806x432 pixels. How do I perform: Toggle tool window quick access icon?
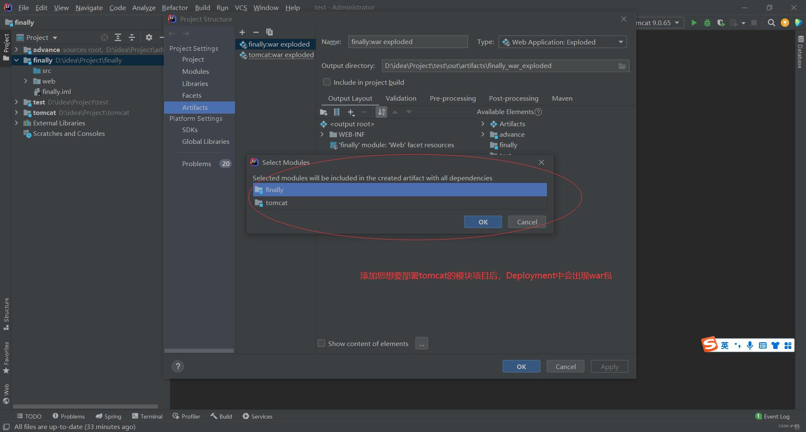tap(6, 427)
